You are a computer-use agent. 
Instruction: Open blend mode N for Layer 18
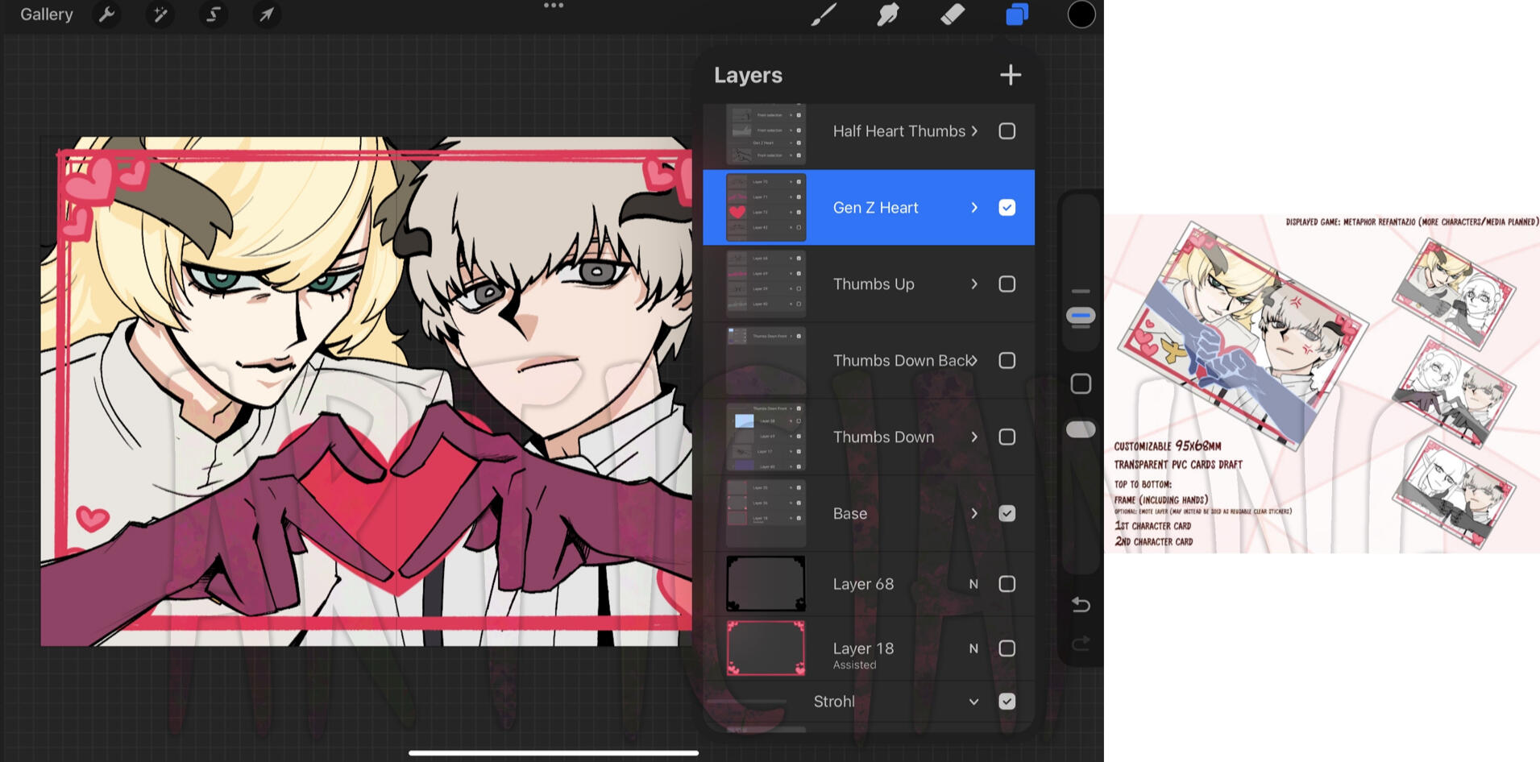pyautogui.click(x=973, y=648)
